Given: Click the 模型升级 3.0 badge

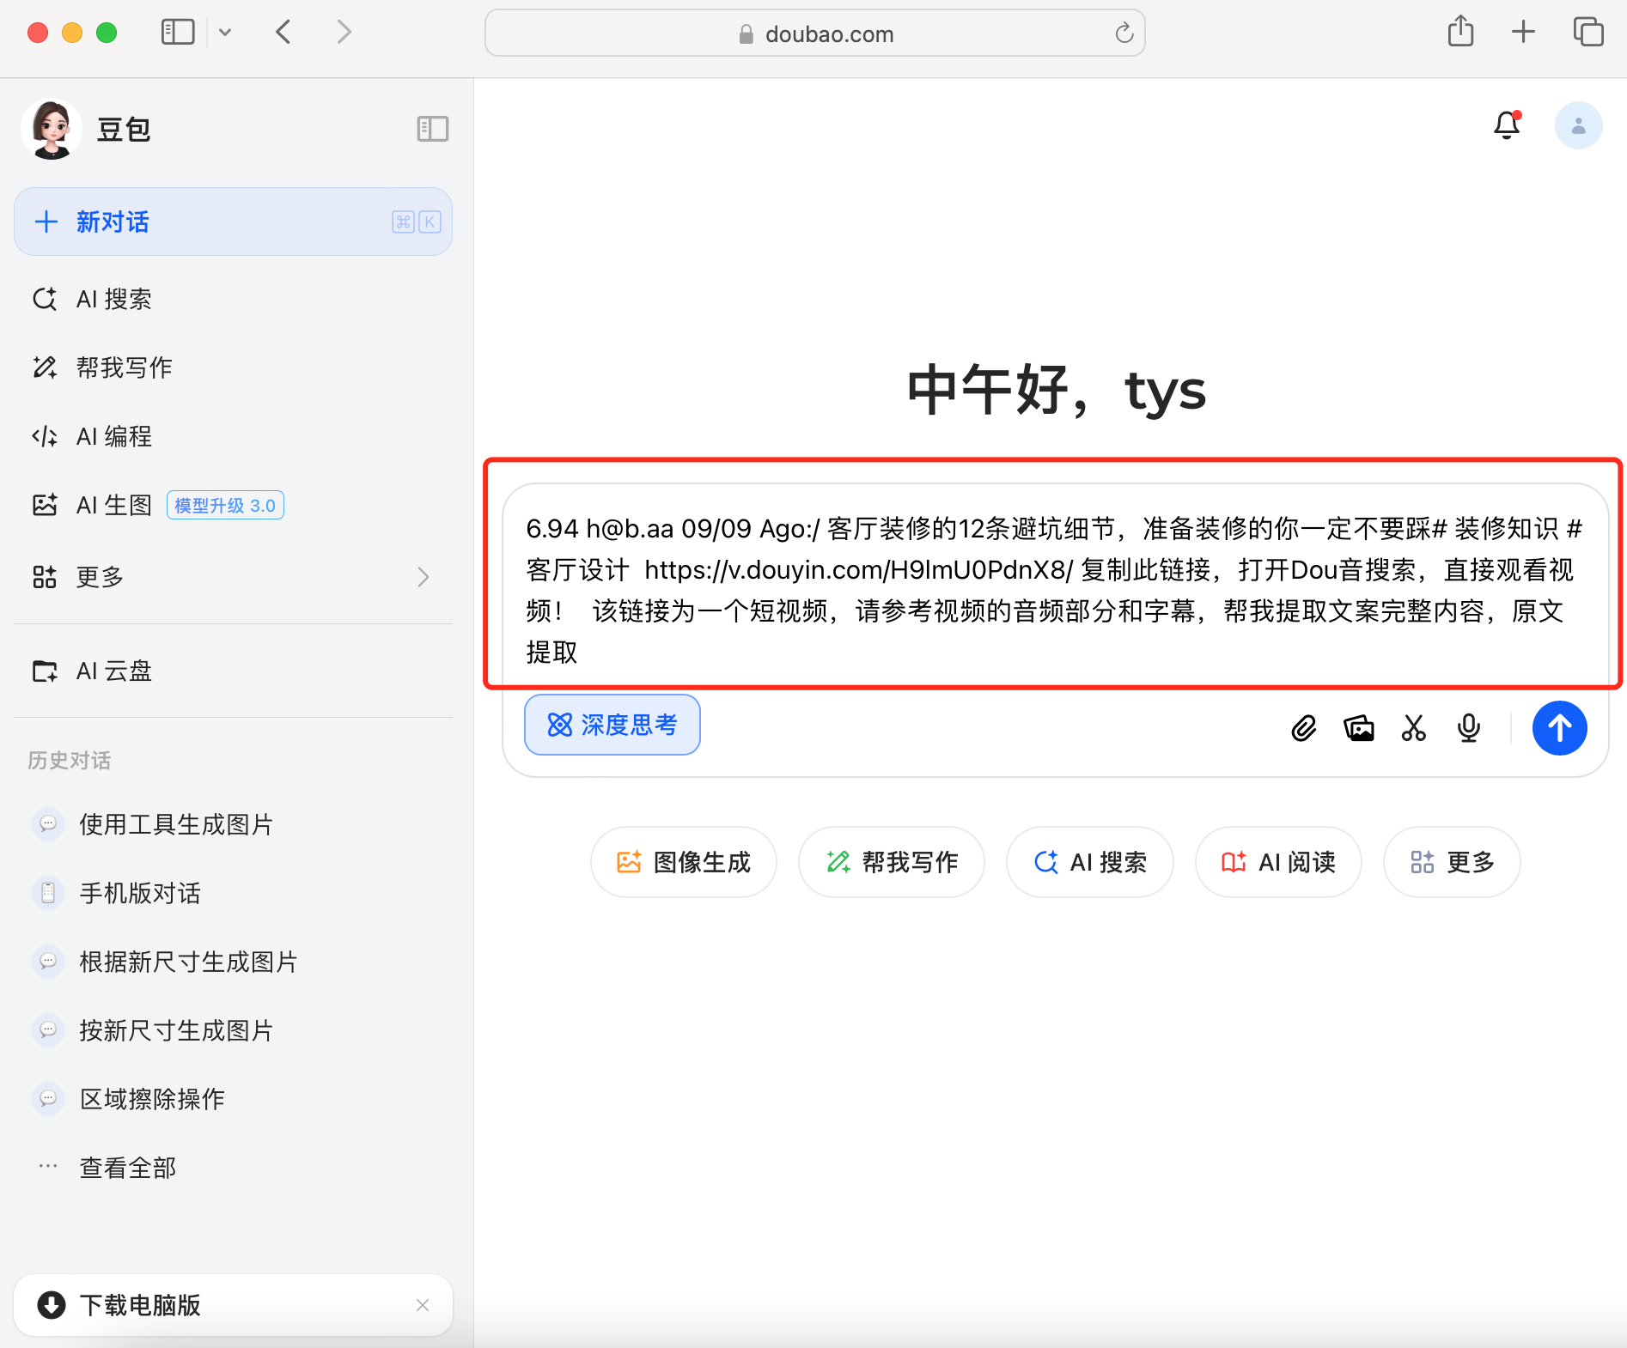Looking at the screenshot, I should click(225, 505).
